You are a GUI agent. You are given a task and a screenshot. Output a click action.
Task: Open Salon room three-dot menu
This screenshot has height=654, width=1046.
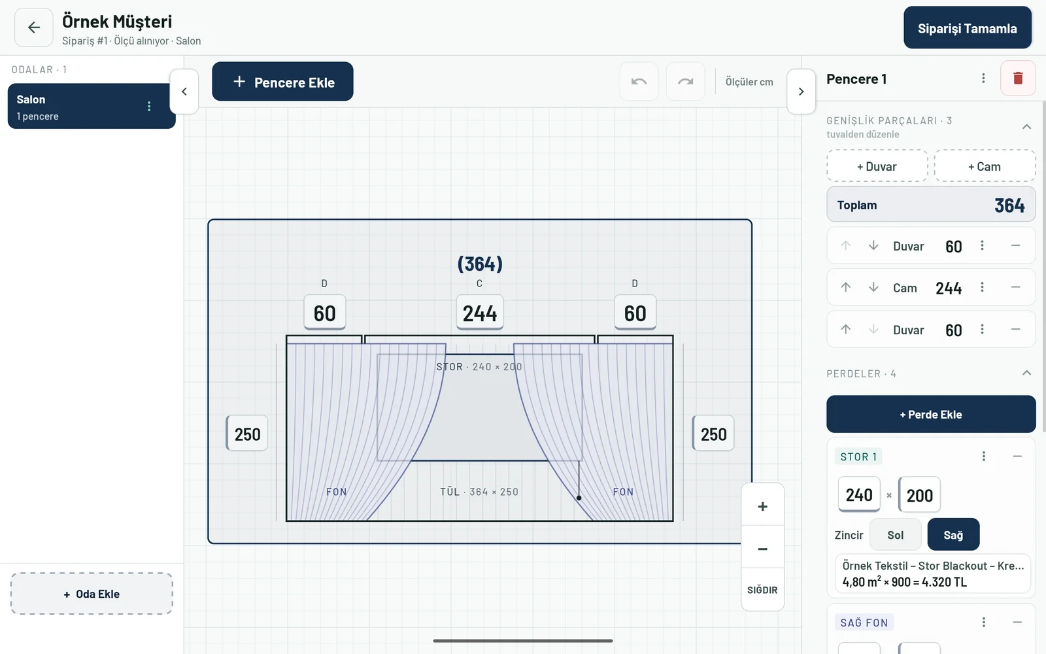click(149, 106)
